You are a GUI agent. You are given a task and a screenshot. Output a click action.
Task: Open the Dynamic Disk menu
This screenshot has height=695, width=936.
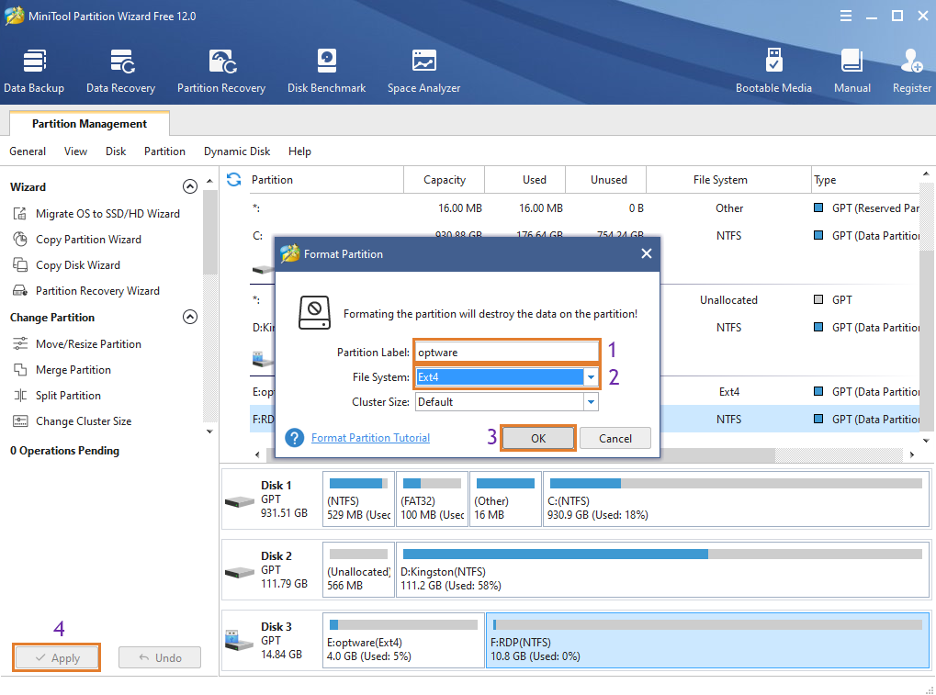click(x=237, y=151)
